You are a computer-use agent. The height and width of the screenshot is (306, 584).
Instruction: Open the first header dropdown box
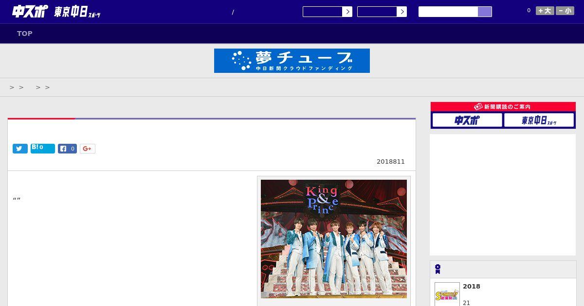(x=327, y=12)
